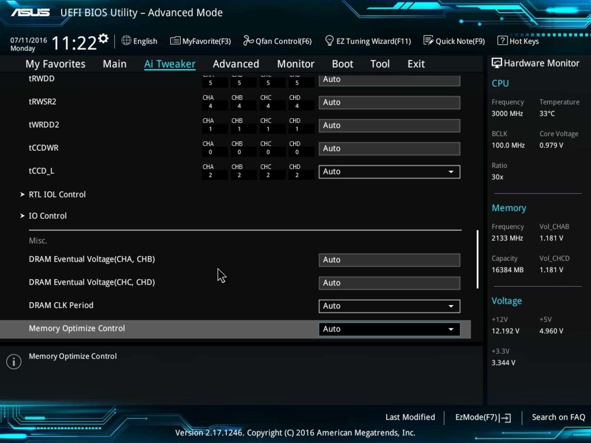Click the 33°C temperature value

[547, 113]
